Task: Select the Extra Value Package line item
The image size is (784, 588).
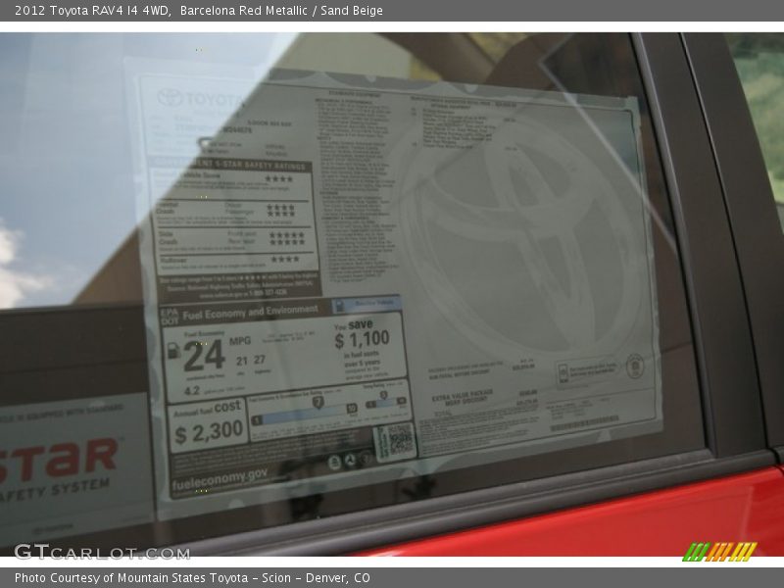Action: coord(463,393)
